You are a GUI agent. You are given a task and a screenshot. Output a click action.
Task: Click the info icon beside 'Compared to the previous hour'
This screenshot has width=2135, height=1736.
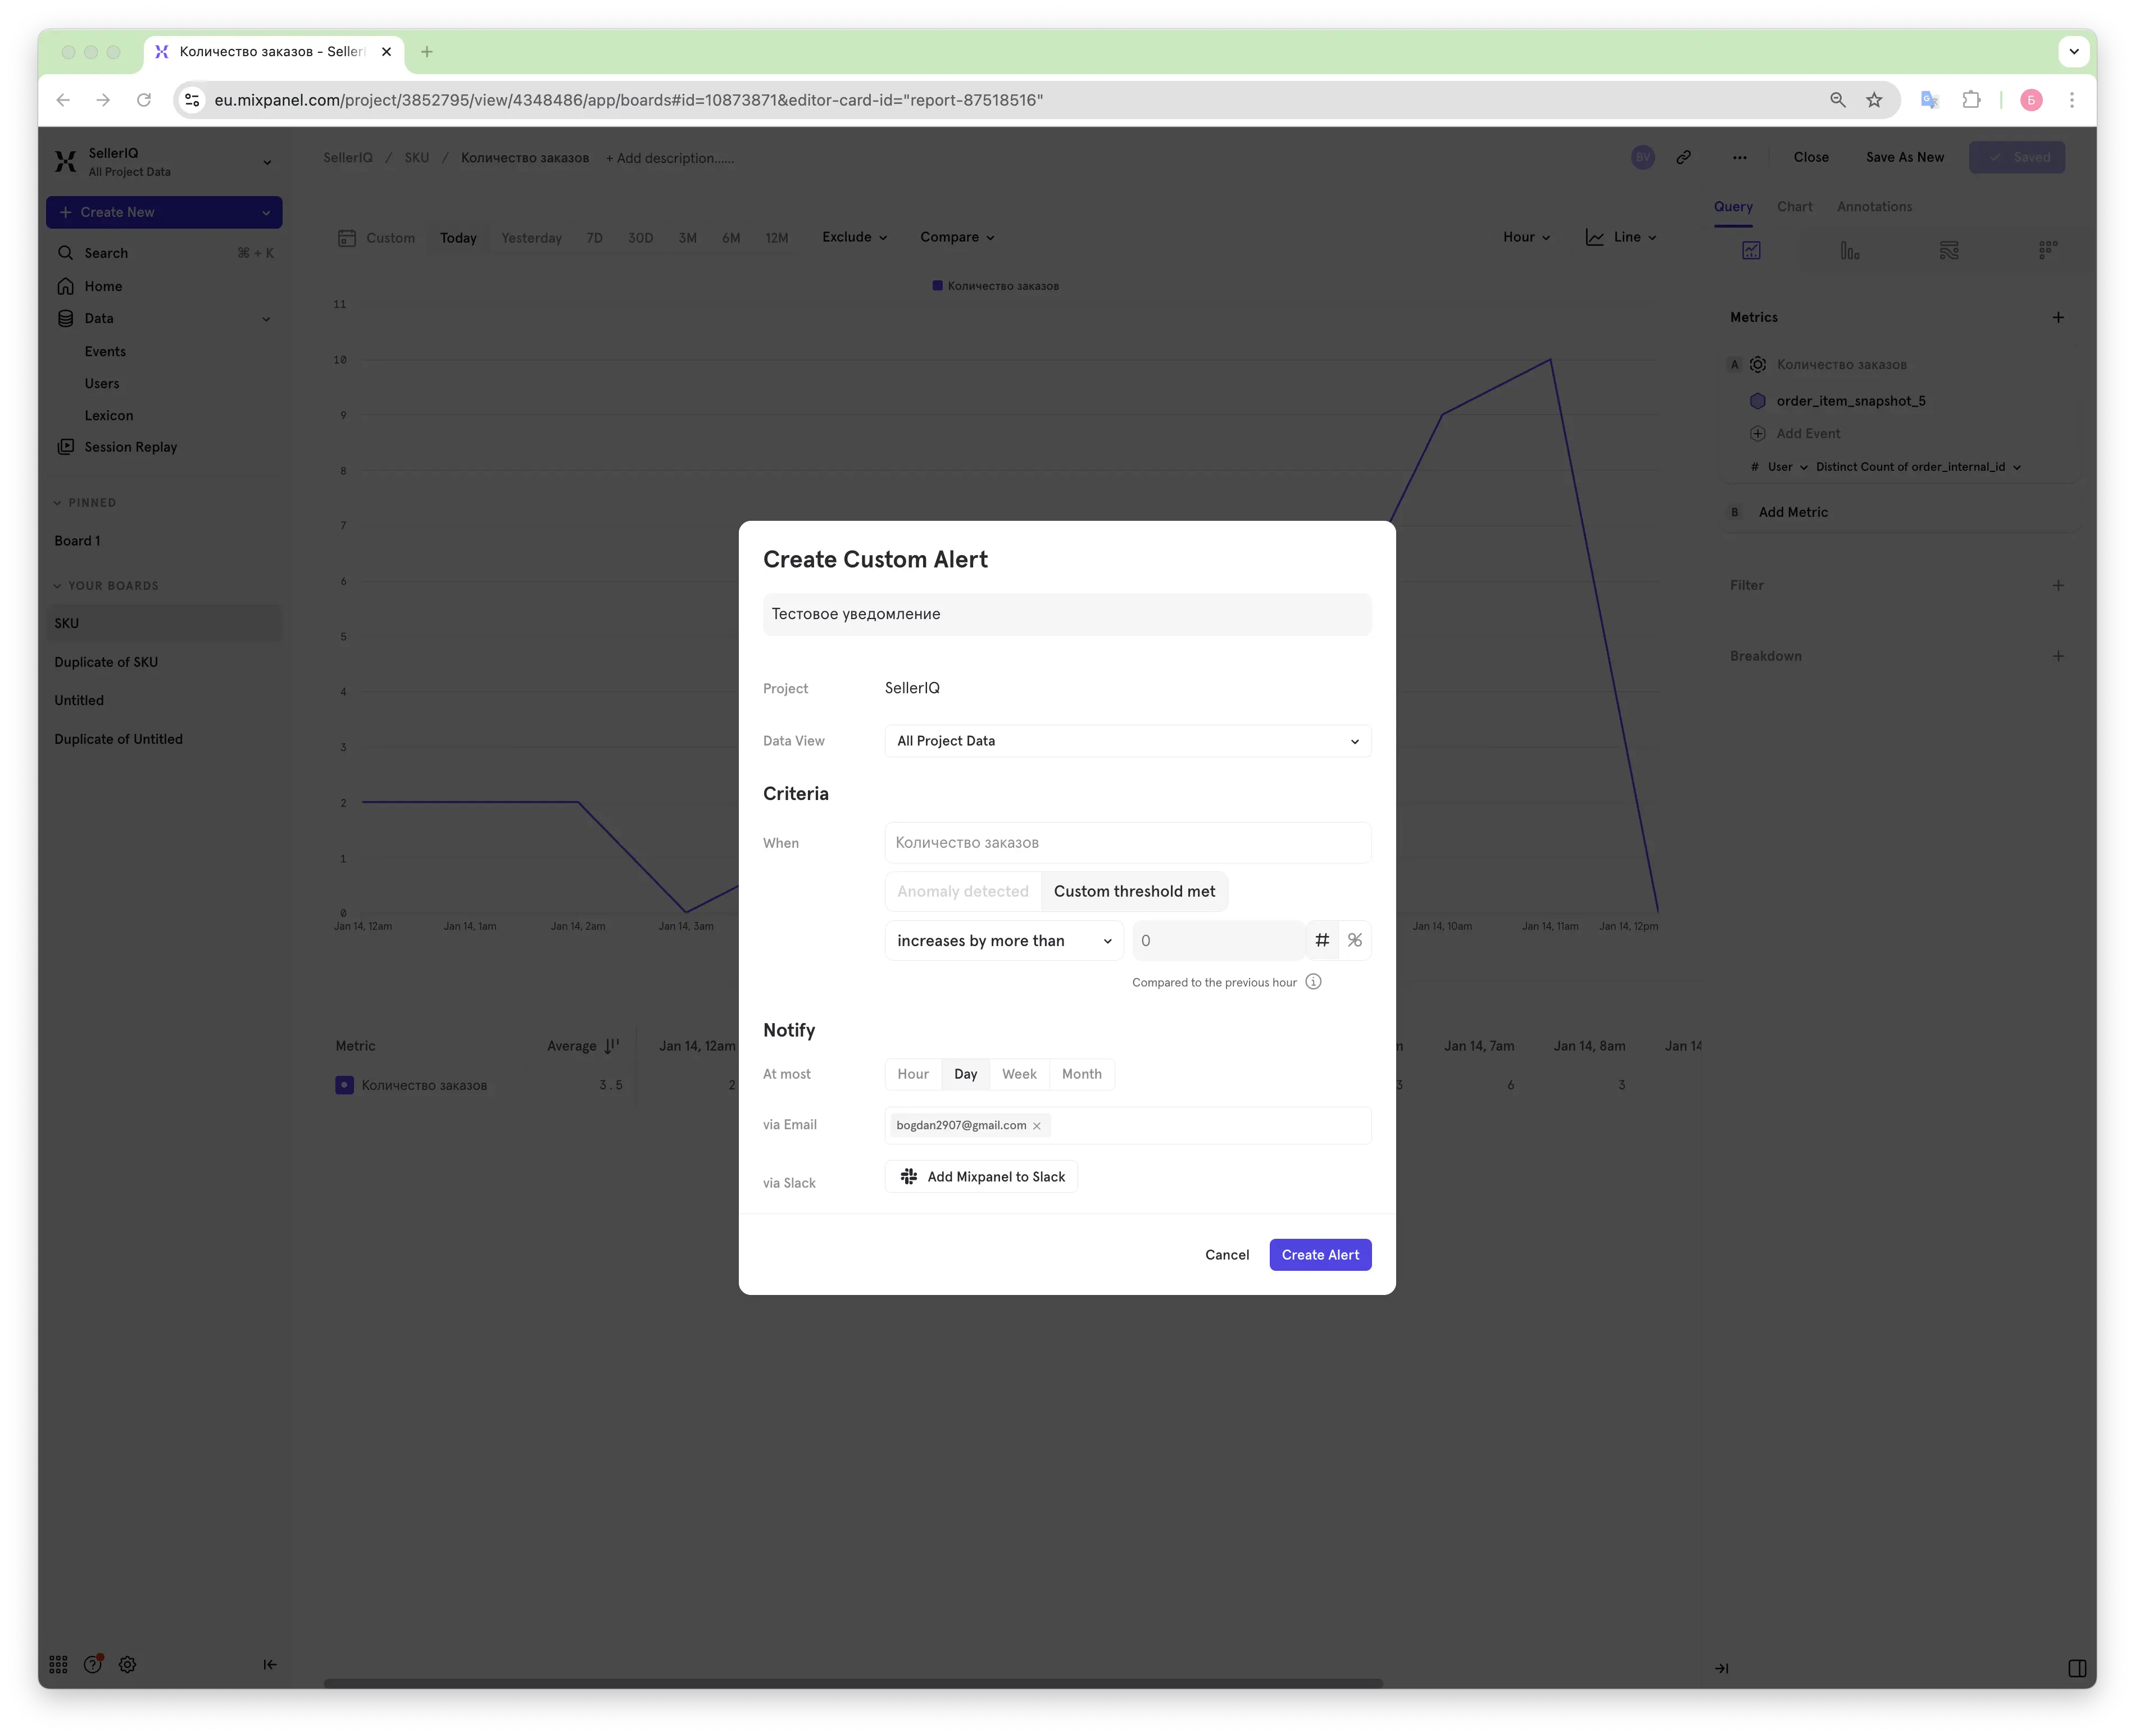(x=1314, y=982)
